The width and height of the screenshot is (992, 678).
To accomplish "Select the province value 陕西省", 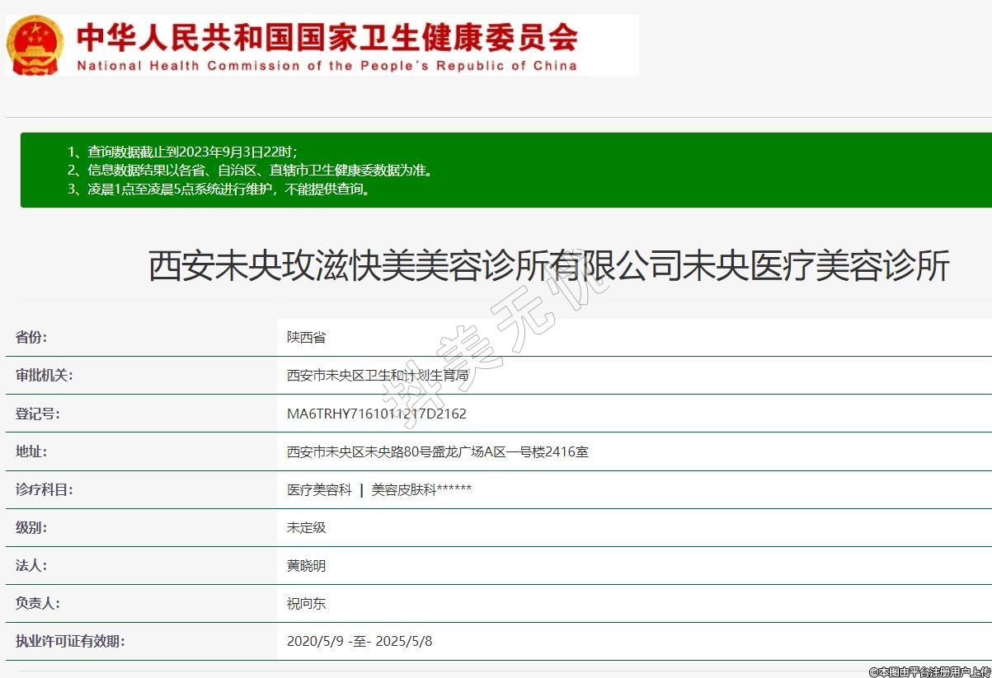I will coord(307,337).
